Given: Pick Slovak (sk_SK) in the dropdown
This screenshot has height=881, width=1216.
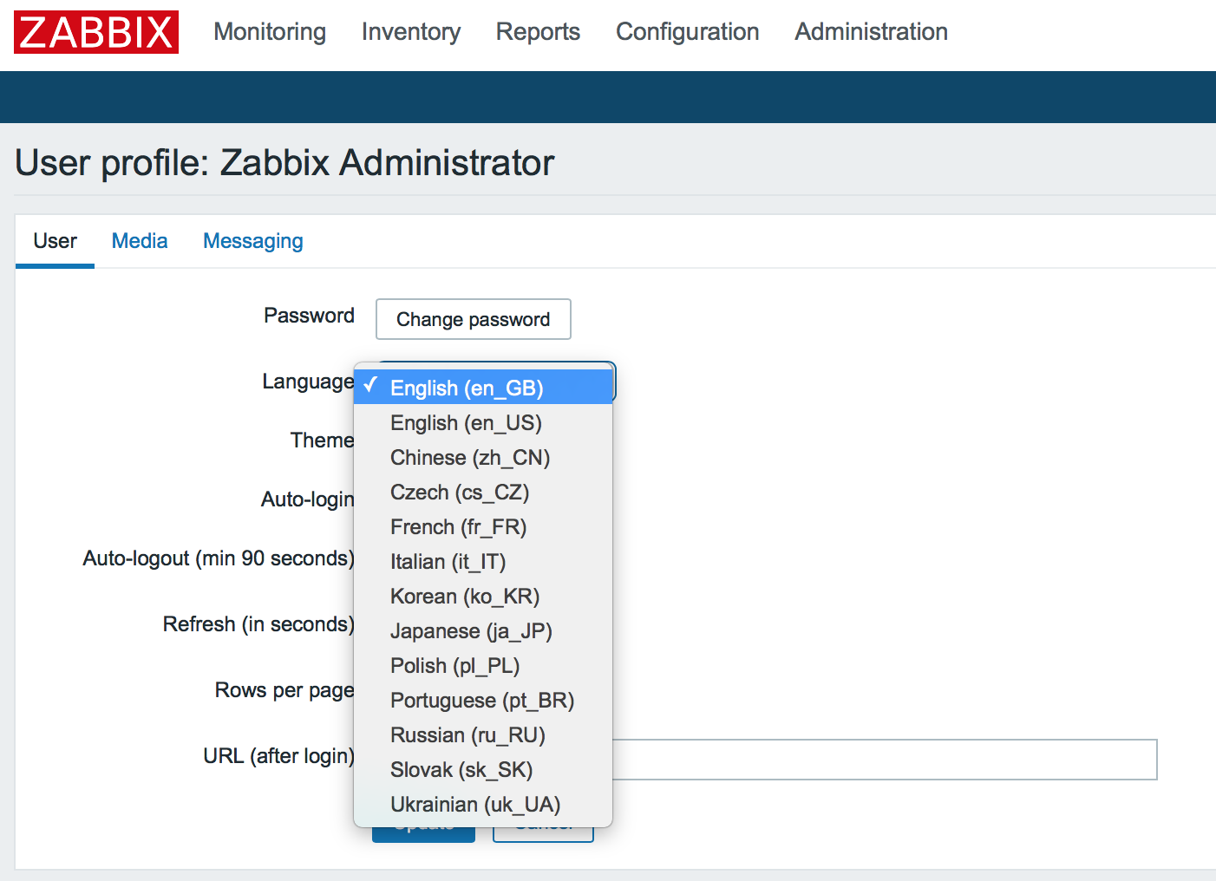Looking at the screenshot, I should pos(483,769).
